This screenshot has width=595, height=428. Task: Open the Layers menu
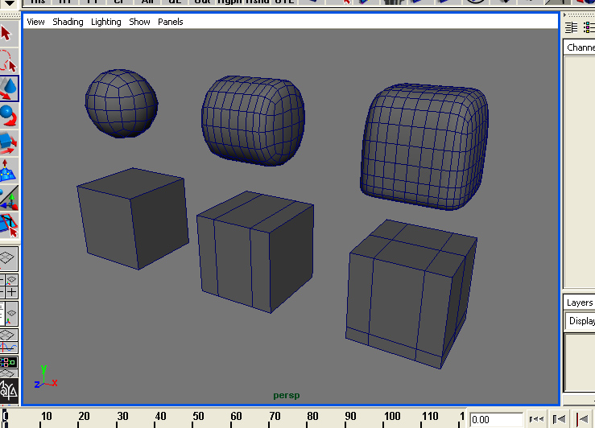click(x=580, y=302)
